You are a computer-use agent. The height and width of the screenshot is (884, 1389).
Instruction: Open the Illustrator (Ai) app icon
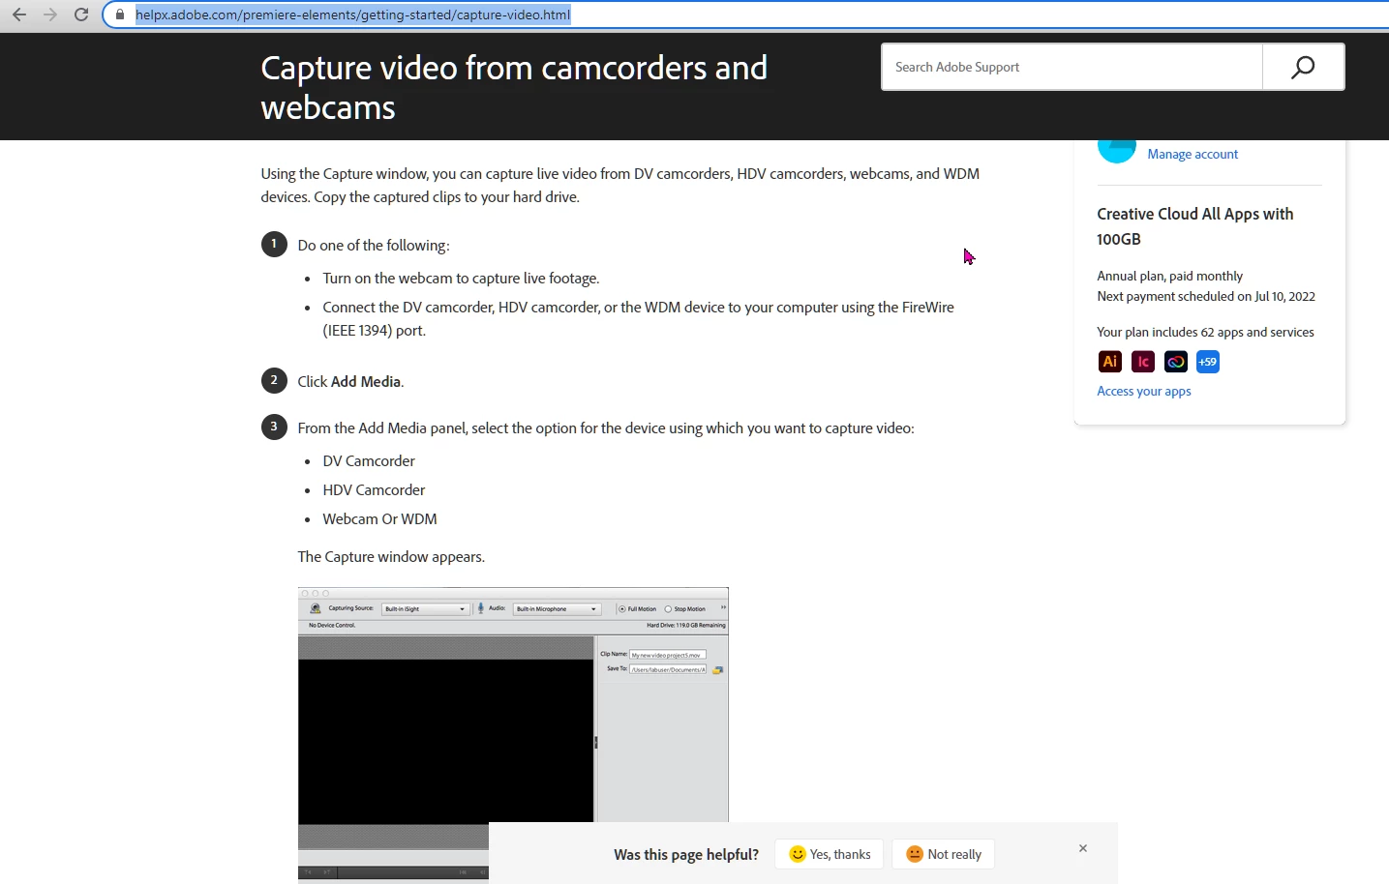[1110, 362]
